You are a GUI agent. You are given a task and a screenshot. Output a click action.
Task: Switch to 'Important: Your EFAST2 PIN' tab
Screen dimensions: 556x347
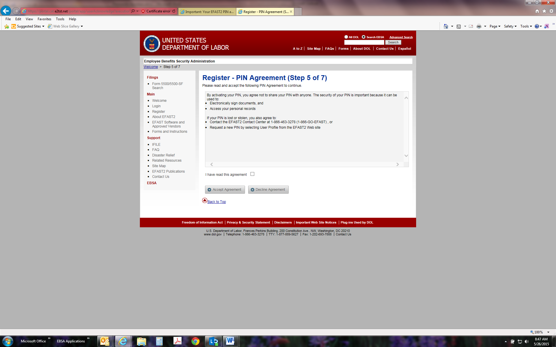tap(207, 12)
